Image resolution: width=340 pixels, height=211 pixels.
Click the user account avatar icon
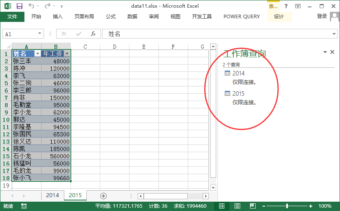[x=335, y=16]
